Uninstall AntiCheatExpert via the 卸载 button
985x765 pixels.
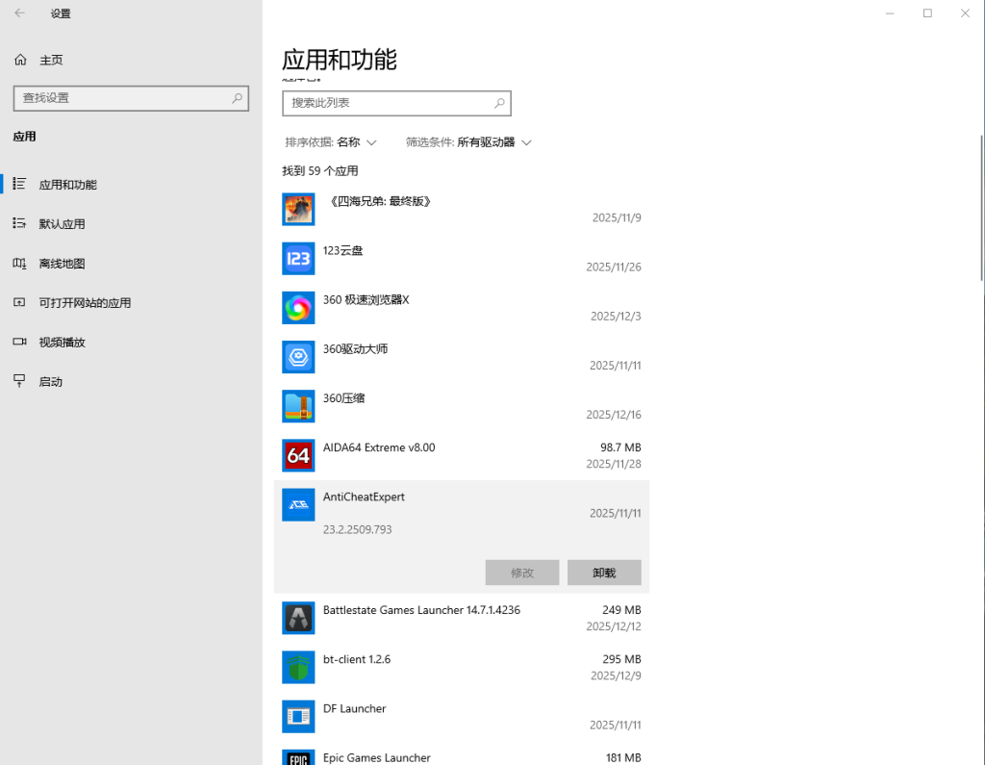[x=604, y=572]
